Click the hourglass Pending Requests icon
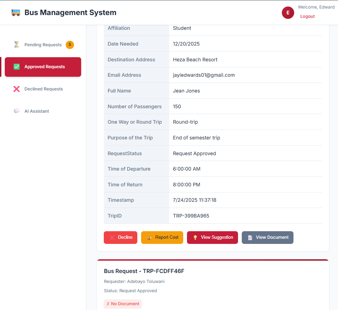Screen dimensions: 338x310 click(16, 45)
